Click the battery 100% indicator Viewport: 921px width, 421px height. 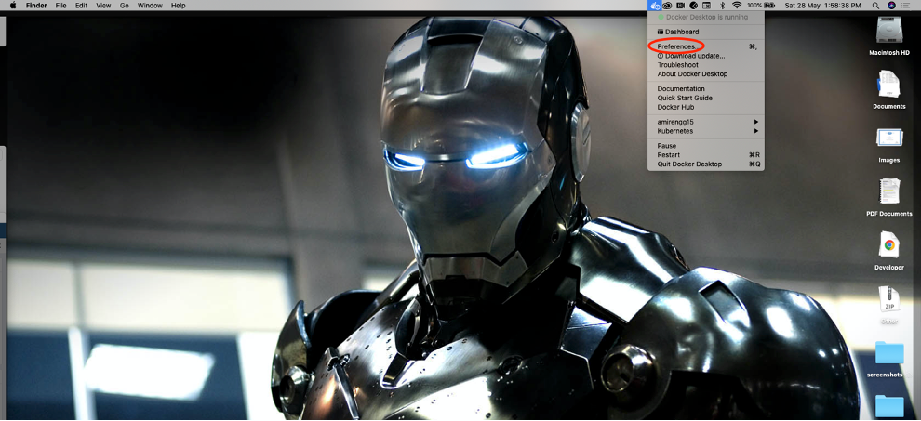click(761, 6)
